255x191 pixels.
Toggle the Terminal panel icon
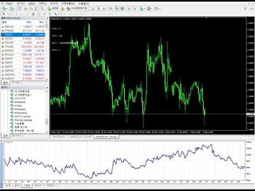[37, 8]
